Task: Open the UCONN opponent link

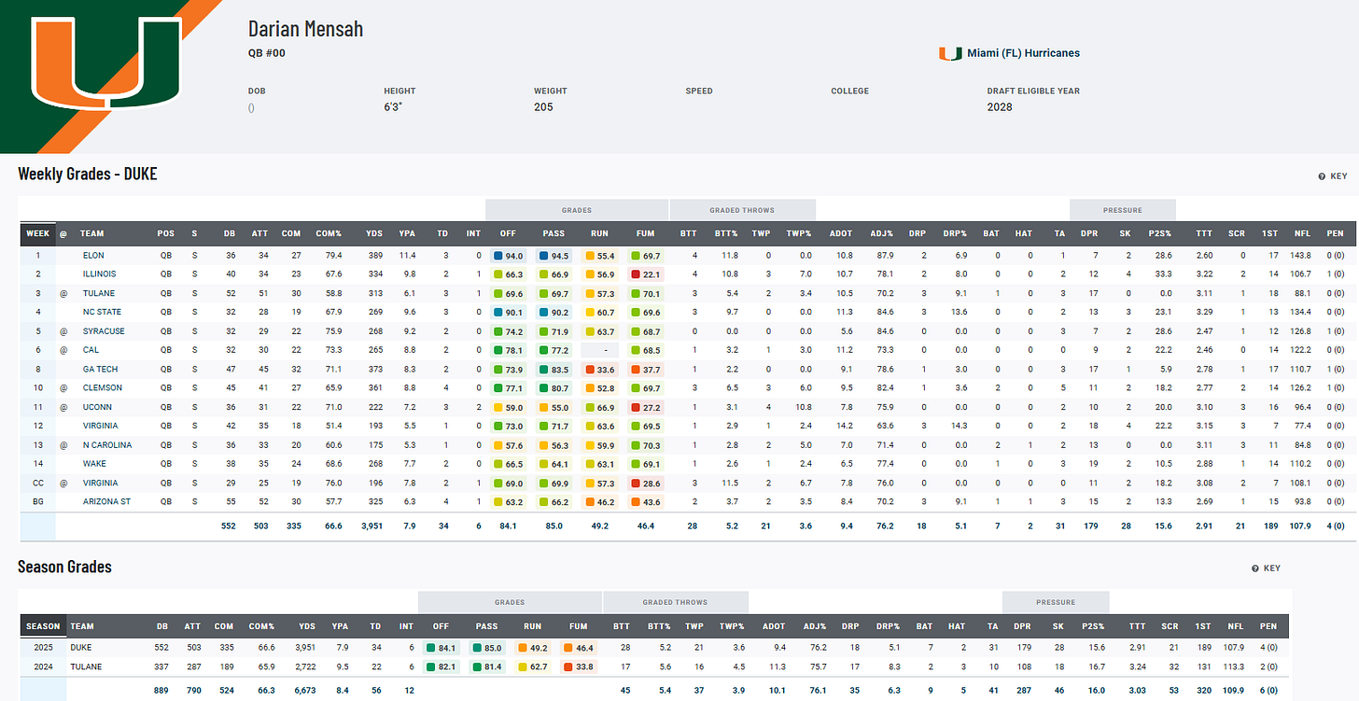Action: tap(97, 407)
